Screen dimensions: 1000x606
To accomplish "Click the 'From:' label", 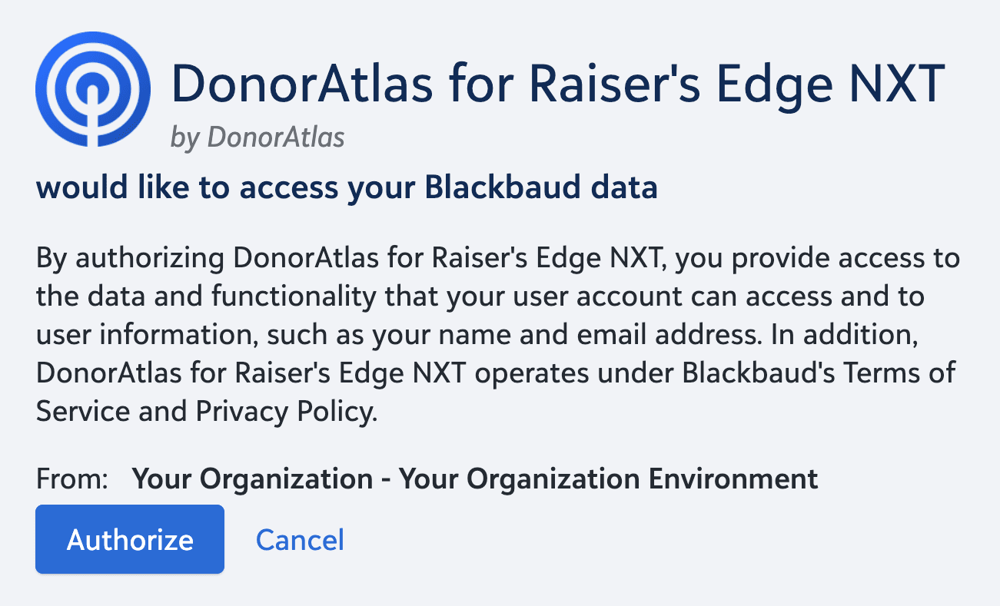I will [69, 479].
